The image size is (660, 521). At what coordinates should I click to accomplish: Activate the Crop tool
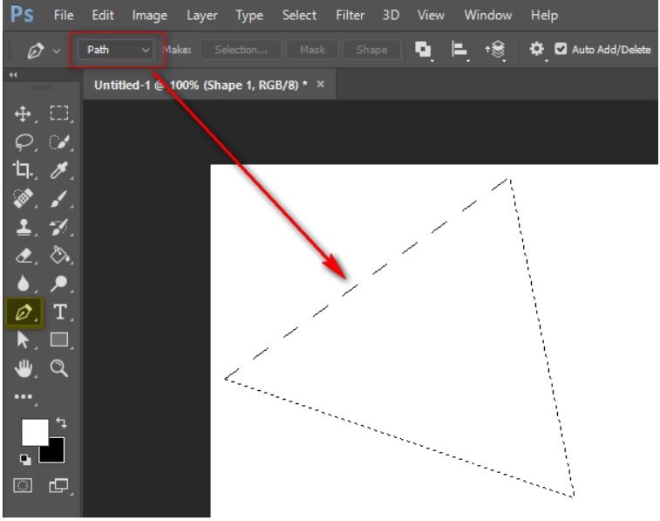pyautogui.click(x=23, y=169)
